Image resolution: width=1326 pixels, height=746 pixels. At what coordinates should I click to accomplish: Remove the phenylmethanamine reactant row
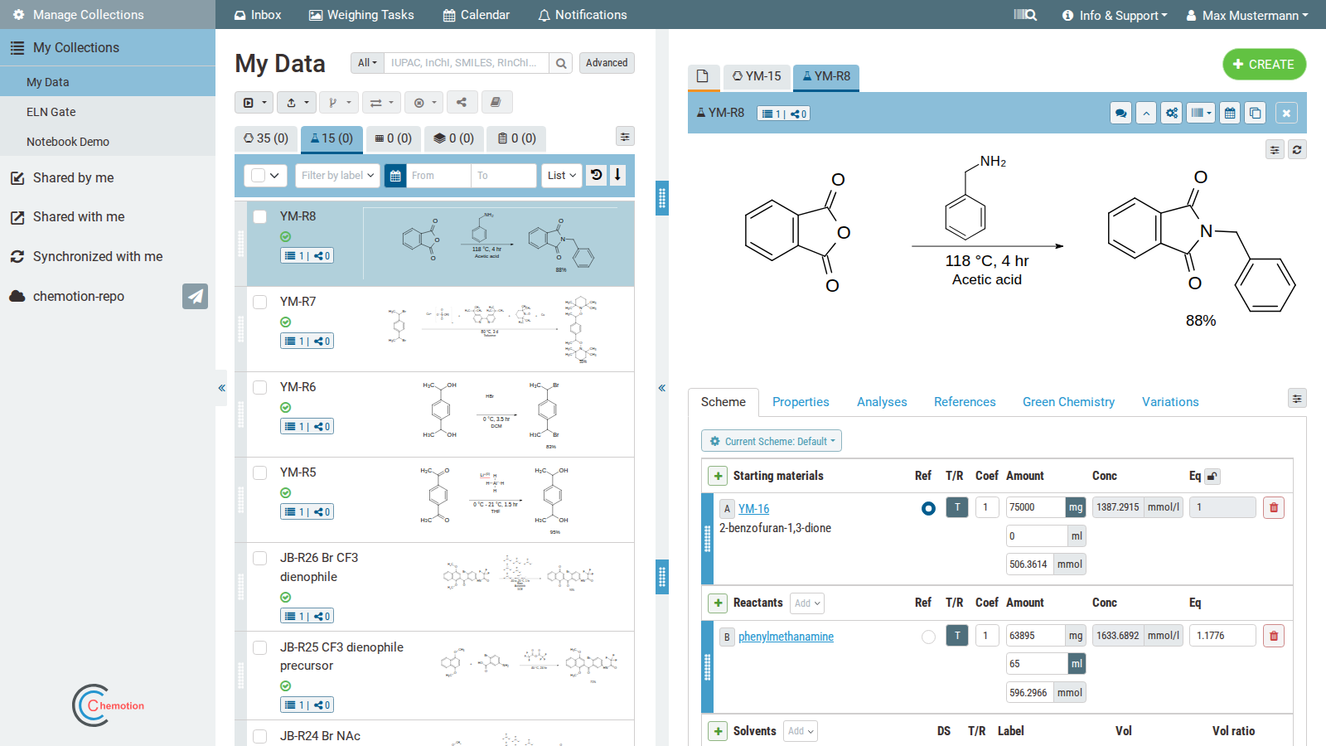coord(1274,636)
